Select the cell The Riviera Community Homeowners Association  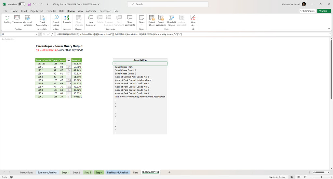pyautogui.click(x=140, y=97)
